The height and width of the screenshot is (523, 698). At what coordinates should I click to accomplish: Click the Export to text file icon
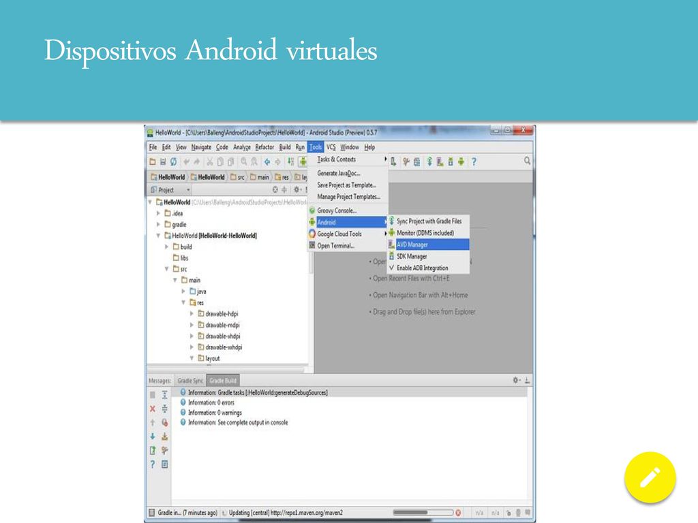click(153, 451)
